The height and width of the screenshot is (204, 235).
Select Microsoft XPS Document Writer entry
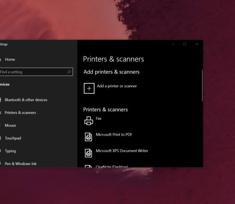[x=122, y=151]
